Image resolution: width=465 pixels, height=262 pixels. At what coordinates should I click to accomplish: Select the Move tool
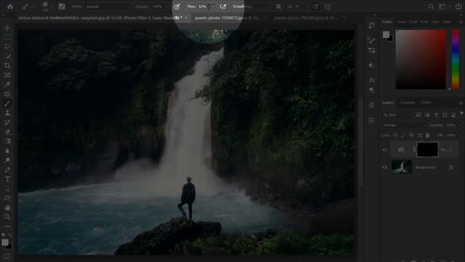tap(7, 28)
